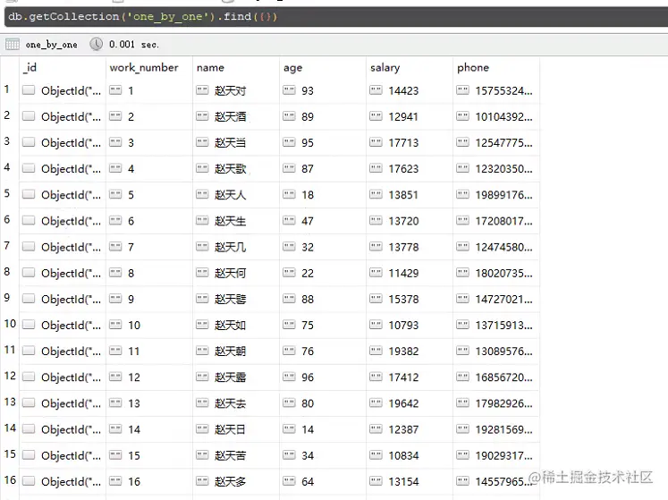Click string type icon beside age 93
668x500 pixels.
289,90
